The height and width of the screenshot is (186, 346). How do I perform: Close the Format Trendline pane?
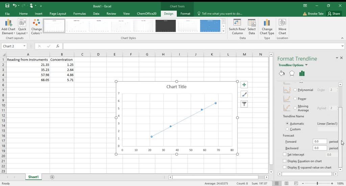[x=341, y=58]
